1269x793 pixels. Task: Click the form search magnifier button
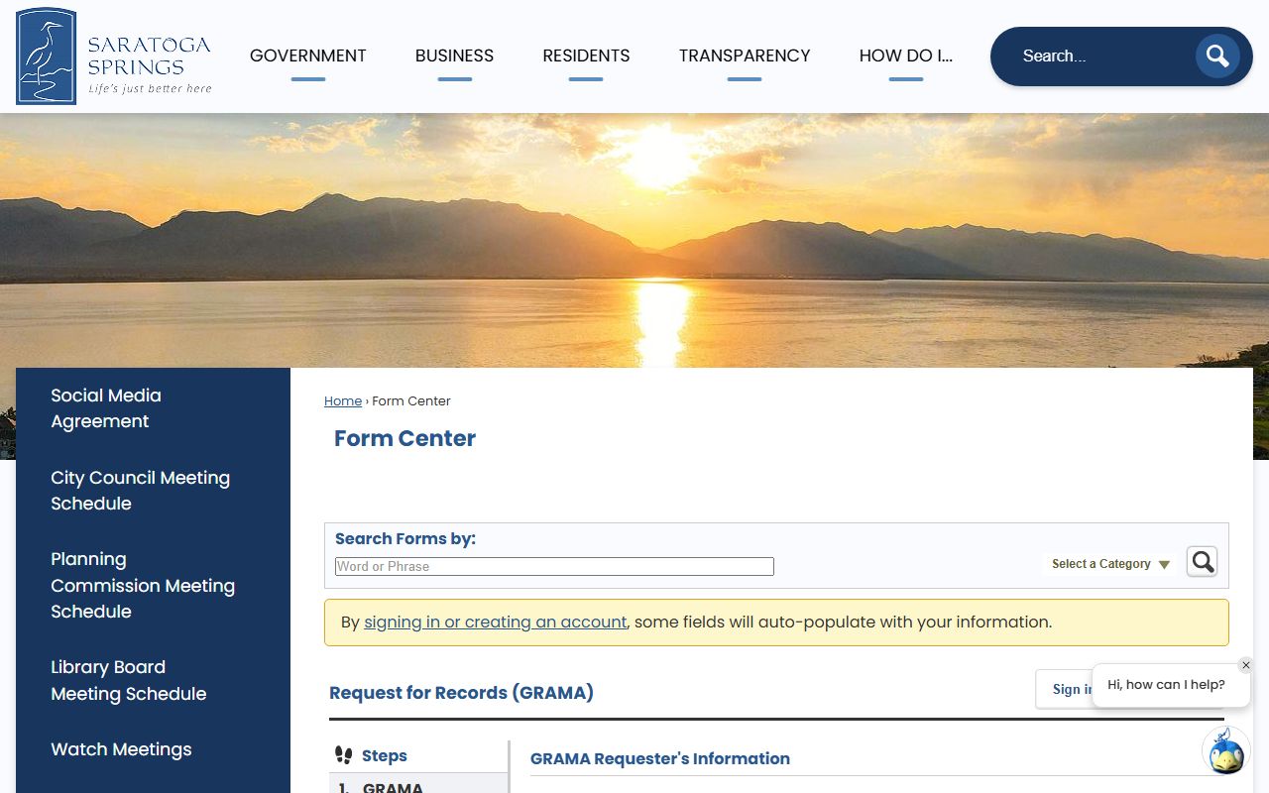click(1202, 562)
